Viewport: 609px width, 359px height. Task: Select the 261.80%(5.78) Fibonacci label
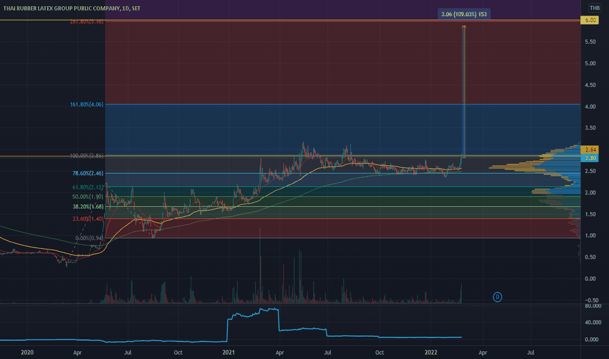[x=87, y=22]
